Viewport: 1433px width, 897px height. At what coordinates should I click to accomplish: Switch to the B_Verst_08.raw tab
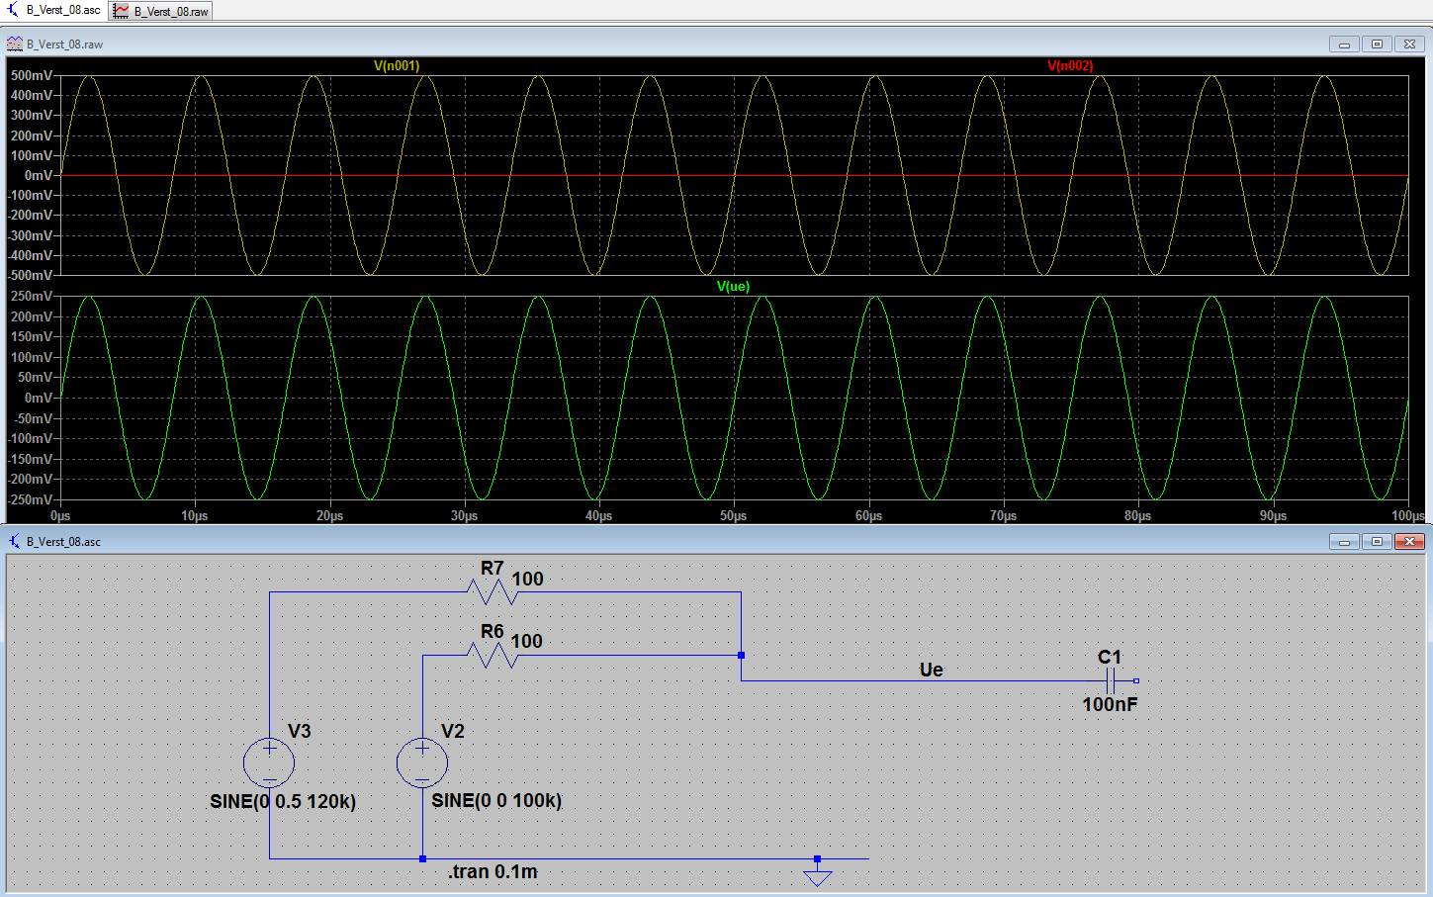coord(161,11)
